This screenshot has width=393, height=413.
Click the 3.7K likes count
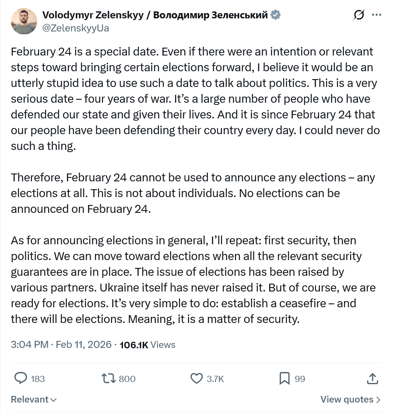tap(215, 378)
